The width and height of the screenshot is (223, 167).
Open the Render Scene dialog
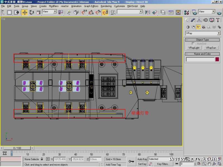194,13
